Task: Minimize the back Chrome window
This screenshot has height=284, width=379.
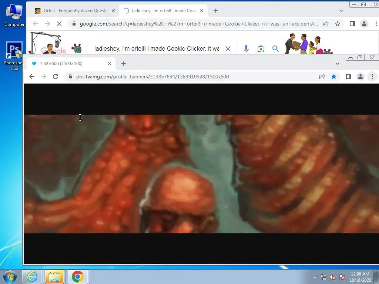Action: coord(354,4)
